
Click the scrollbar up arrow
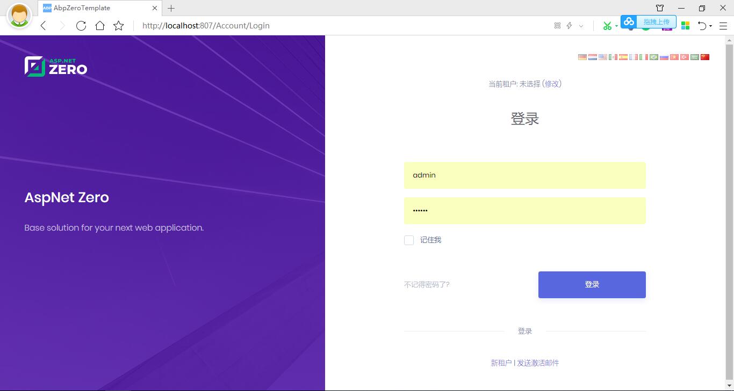click(729, 40)
